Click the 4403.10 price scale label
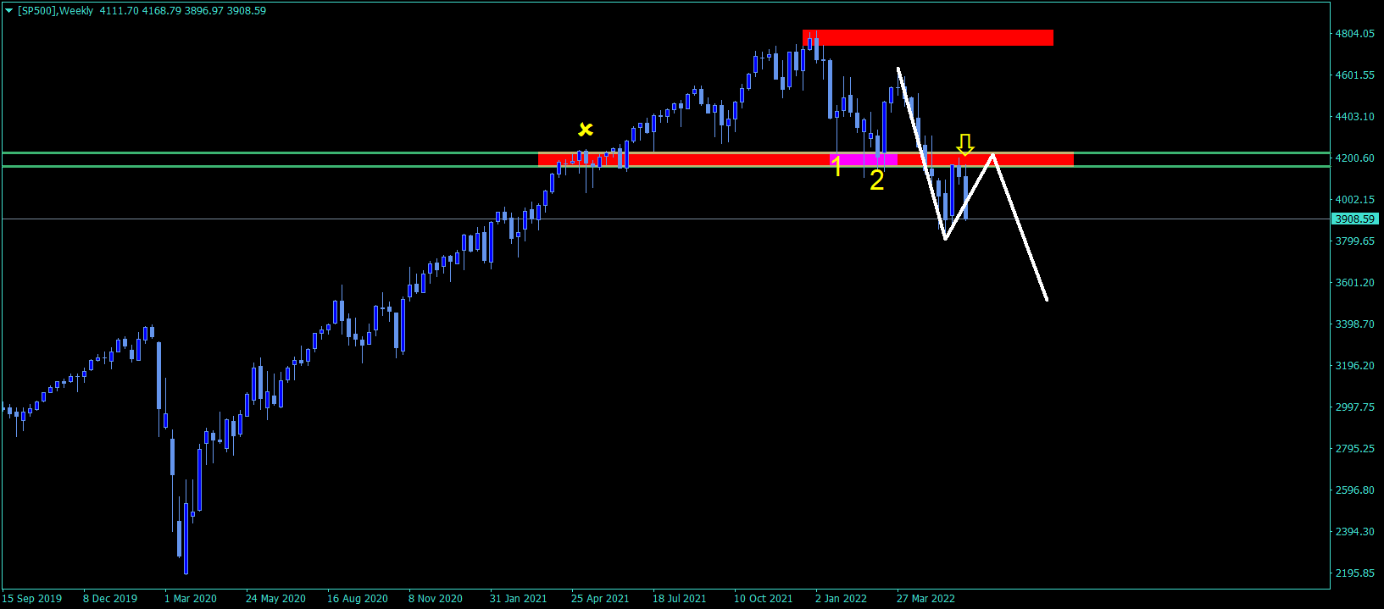The image size is (1384, 609). pos(1354,117)
